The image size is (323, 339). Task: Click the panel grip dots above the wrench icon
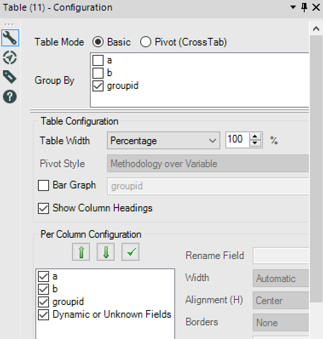9,24
